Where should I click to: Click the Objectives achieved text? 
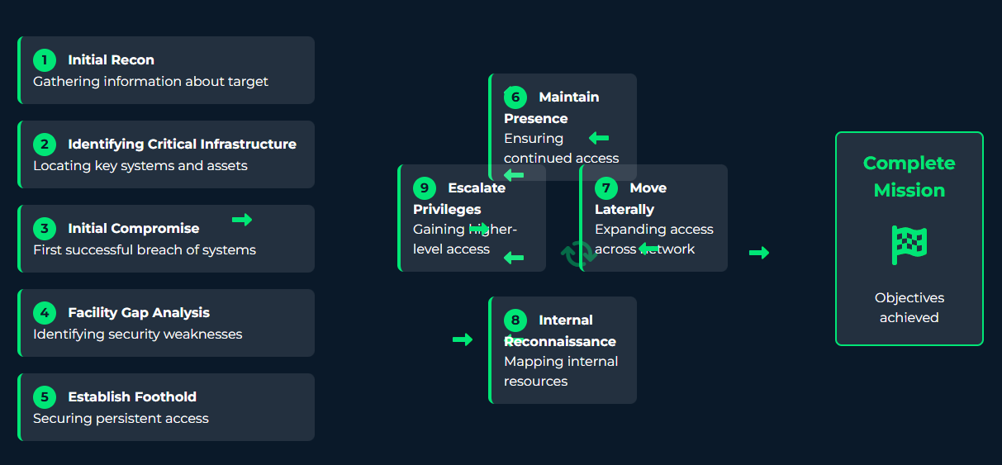(909, 307)
